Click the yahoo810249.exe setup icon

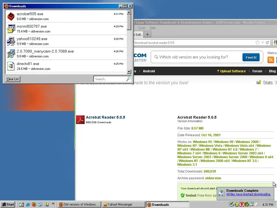click(11, 41)
